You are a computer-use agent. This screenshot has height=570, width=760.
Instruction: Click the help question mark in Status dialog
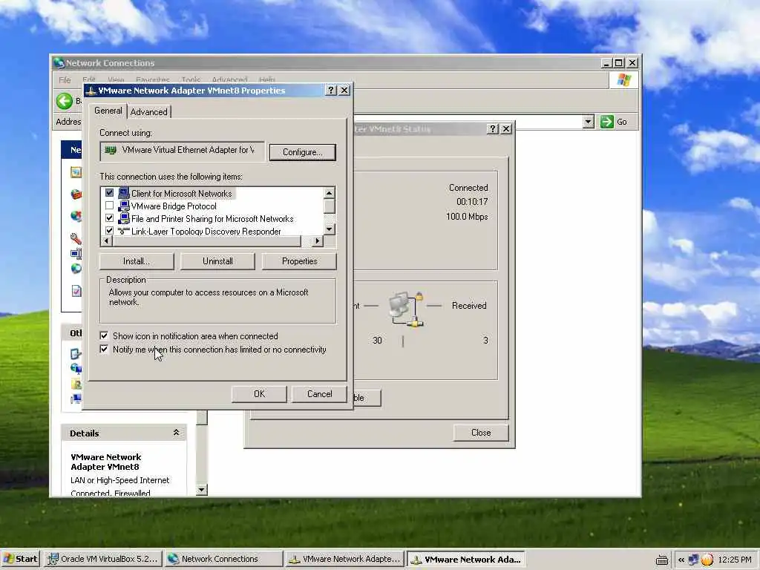click(493, 128)
